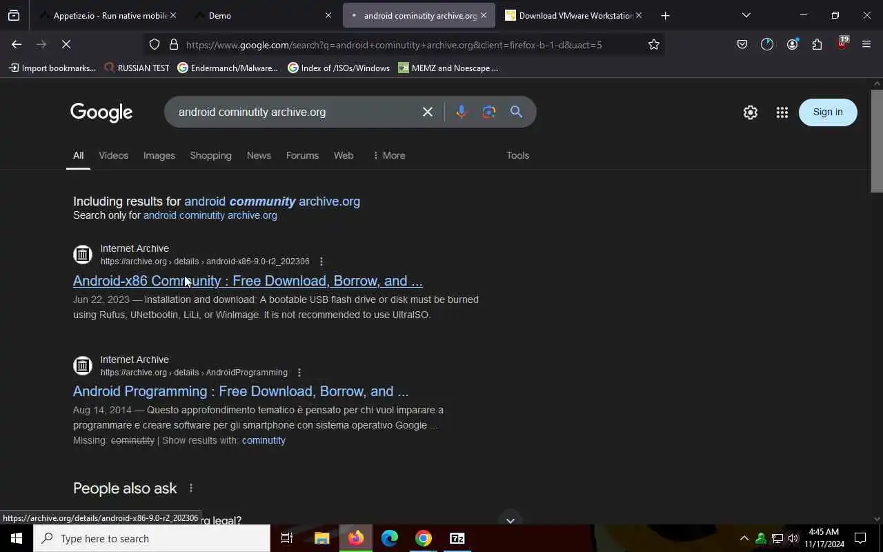Go back using the back arrow

click(x=17, y=44)
